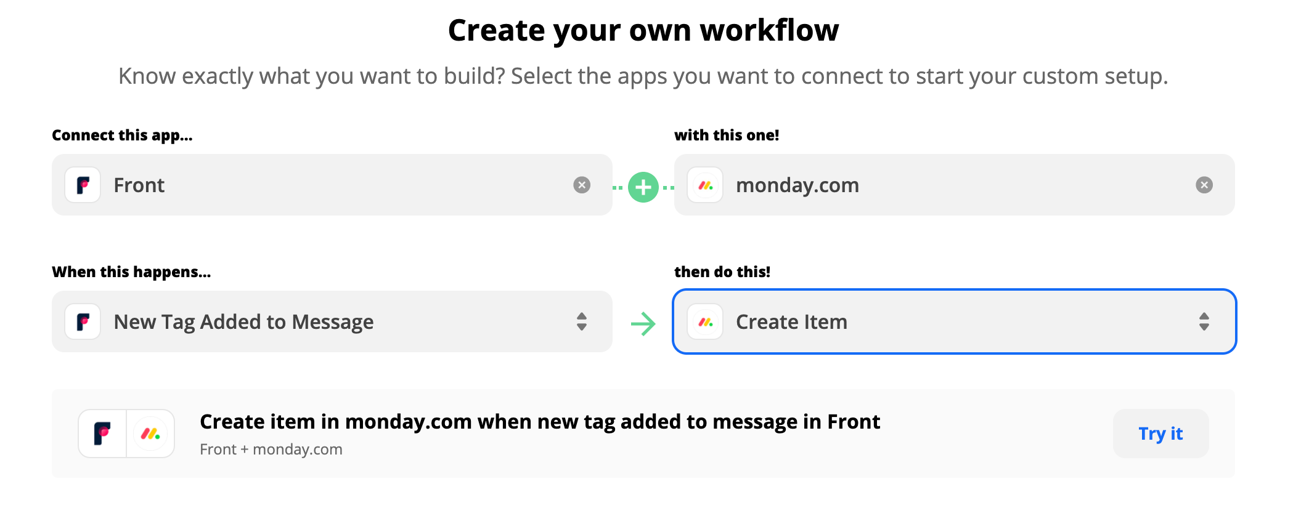The image size is (1309, 505).
Task: Click the Front logo in the app field
Action: pyautogui.click(x=83, y=185)
